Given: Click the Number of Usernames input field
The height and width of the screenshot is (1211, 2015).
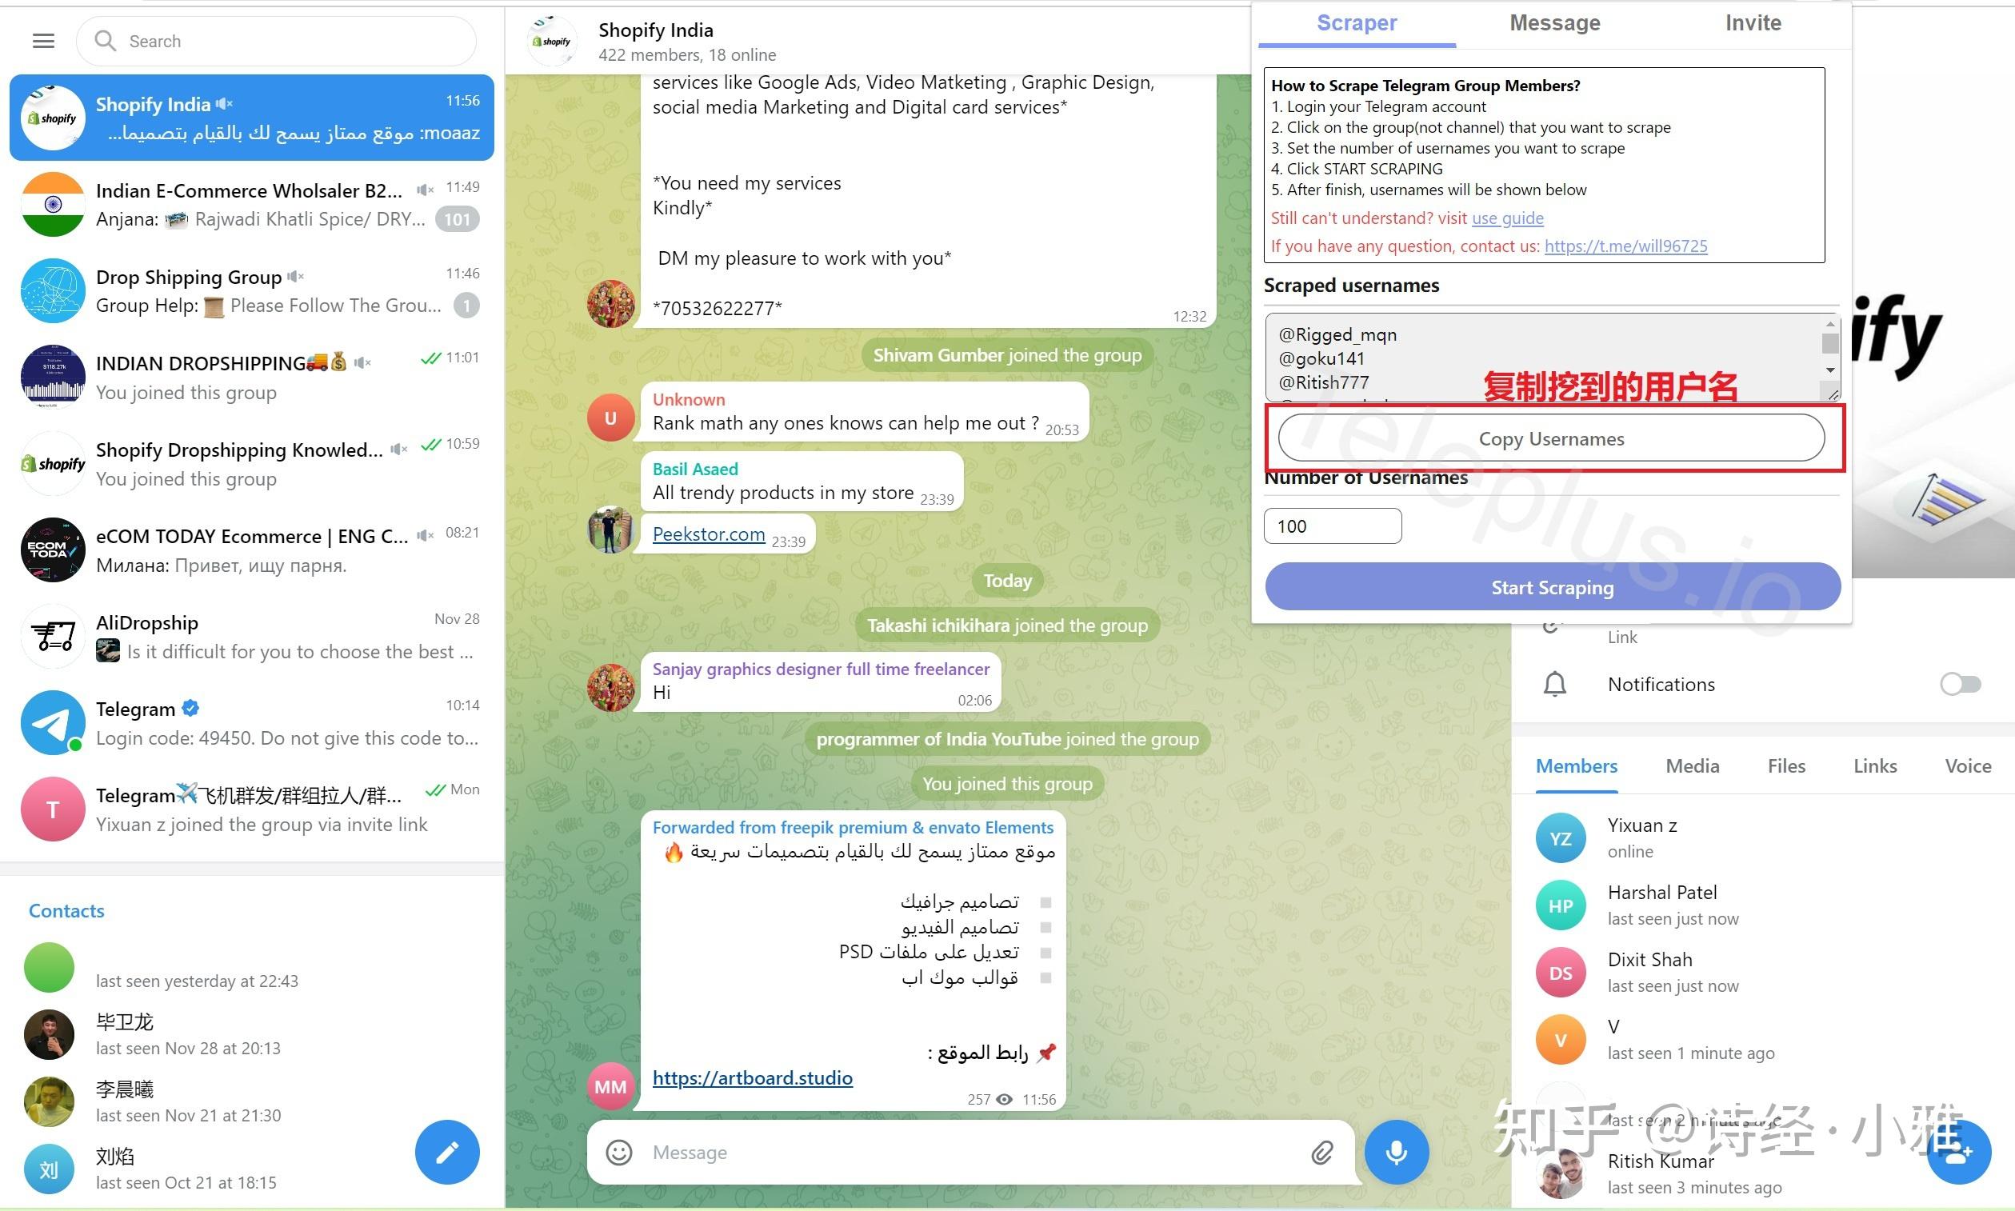Looking at the screenshot, I should pos(1330,524).
